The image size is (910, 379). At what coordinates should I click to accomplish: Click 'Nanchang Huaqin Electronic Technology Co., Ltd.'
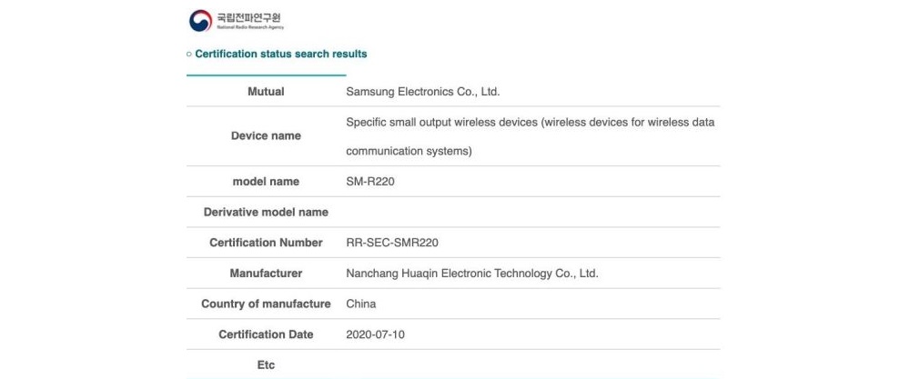pos(472,274)
